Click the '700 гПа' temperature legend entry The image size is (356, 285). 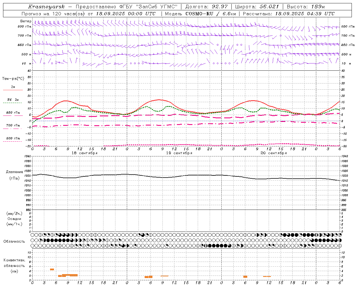13,126
